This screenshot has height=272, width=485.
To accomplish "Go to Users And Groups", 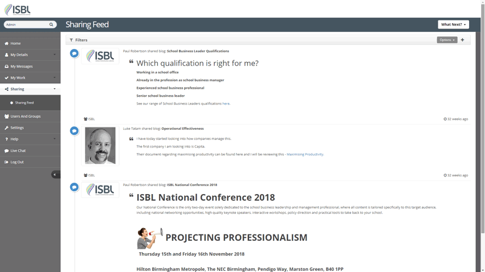I will 30,116.
